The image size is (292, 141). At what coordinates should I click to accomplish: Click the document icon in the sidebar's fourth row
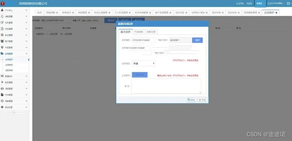pos(2,29)
